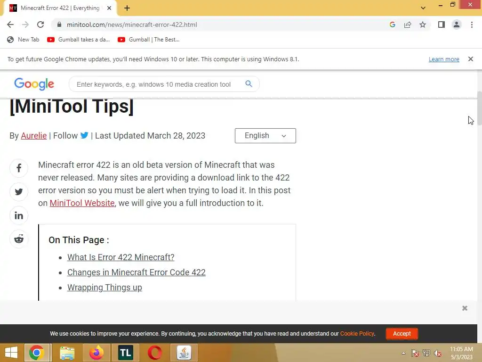Click the page vertical scrollbar thumb

coord(479,108)
